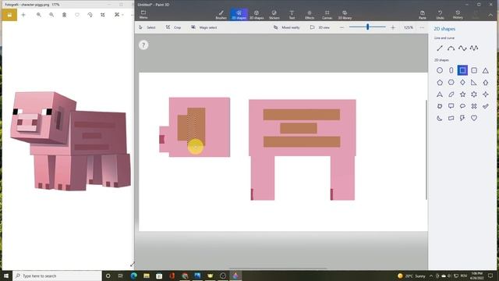This screenshot has height=281, width=499.
Task: Click See all photos in Photos window
Action: click(9, 15)
